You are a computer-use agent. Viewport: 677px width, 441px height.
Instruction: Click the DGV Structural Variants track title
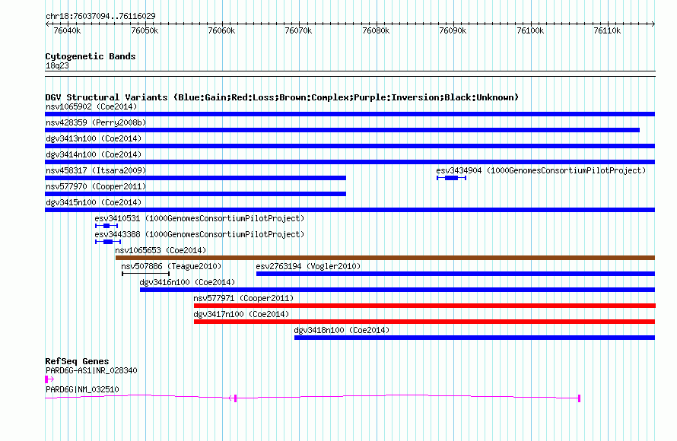point(282,97)
